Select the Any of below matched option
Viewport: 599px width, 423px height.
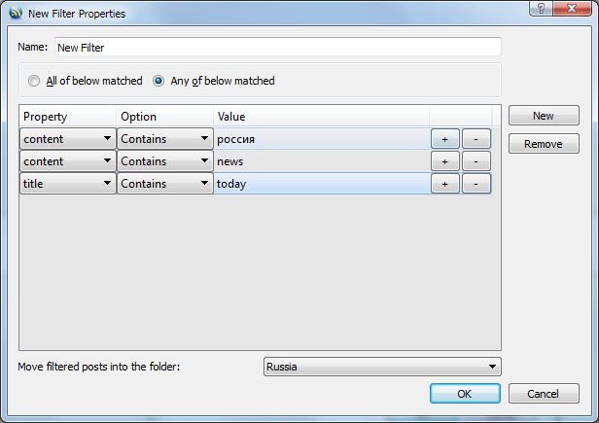pos(159,81)
